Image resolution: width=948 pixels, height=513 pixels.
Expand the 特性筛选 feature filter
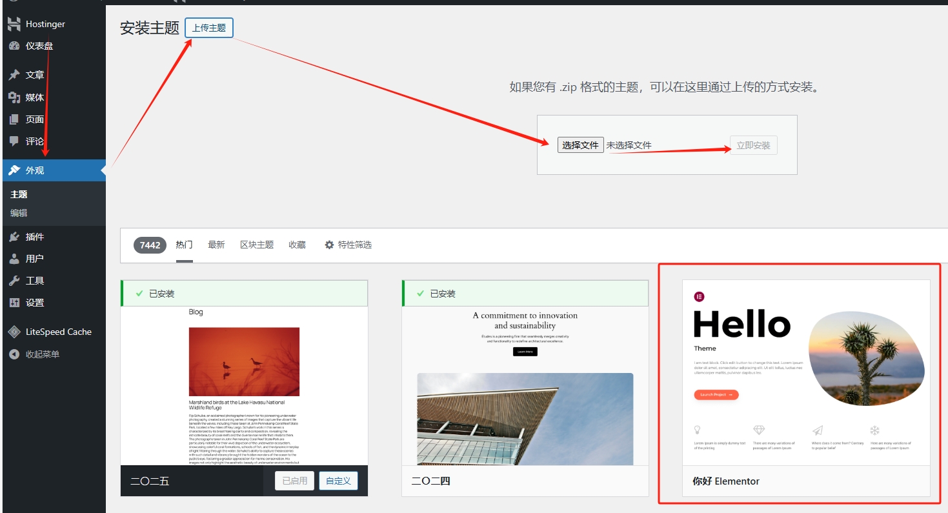pyautogui.click(x=348, y=245)
